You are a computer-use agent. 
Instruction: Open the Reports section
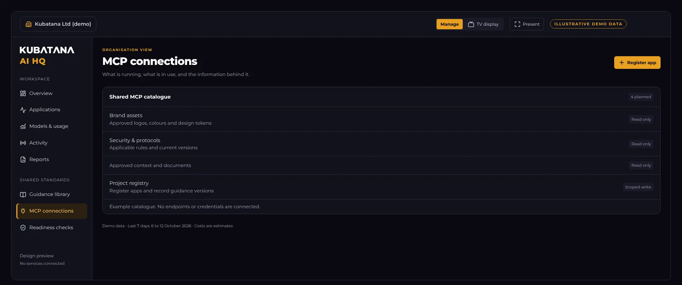[x=52, y=160]
